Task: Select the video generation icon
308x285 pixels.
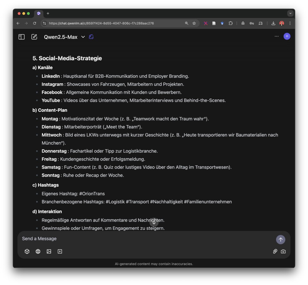Action: tap(60, 252)
